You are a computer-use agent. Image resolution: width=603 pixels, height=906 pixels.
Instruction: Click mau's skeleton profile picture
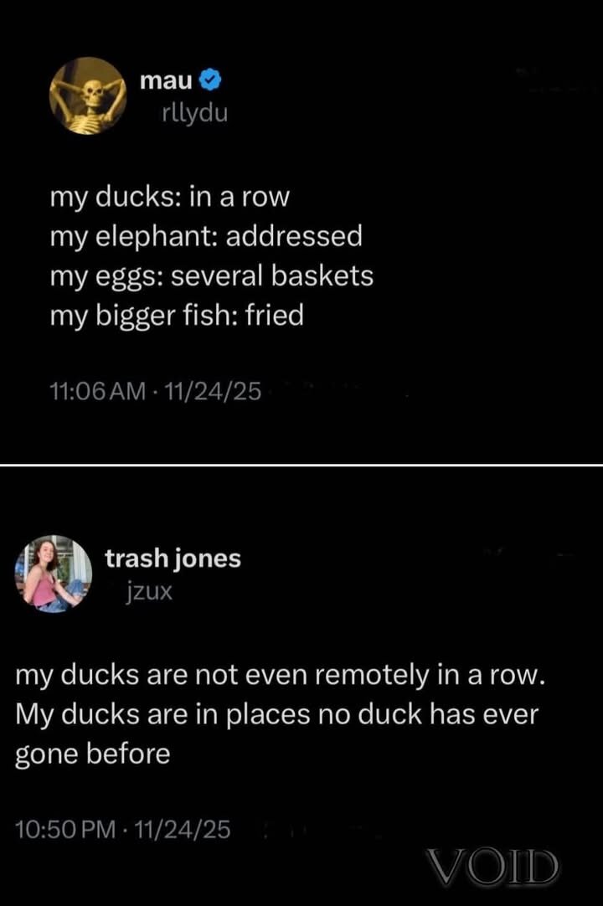pyautogui.click(x=88, y=95)
